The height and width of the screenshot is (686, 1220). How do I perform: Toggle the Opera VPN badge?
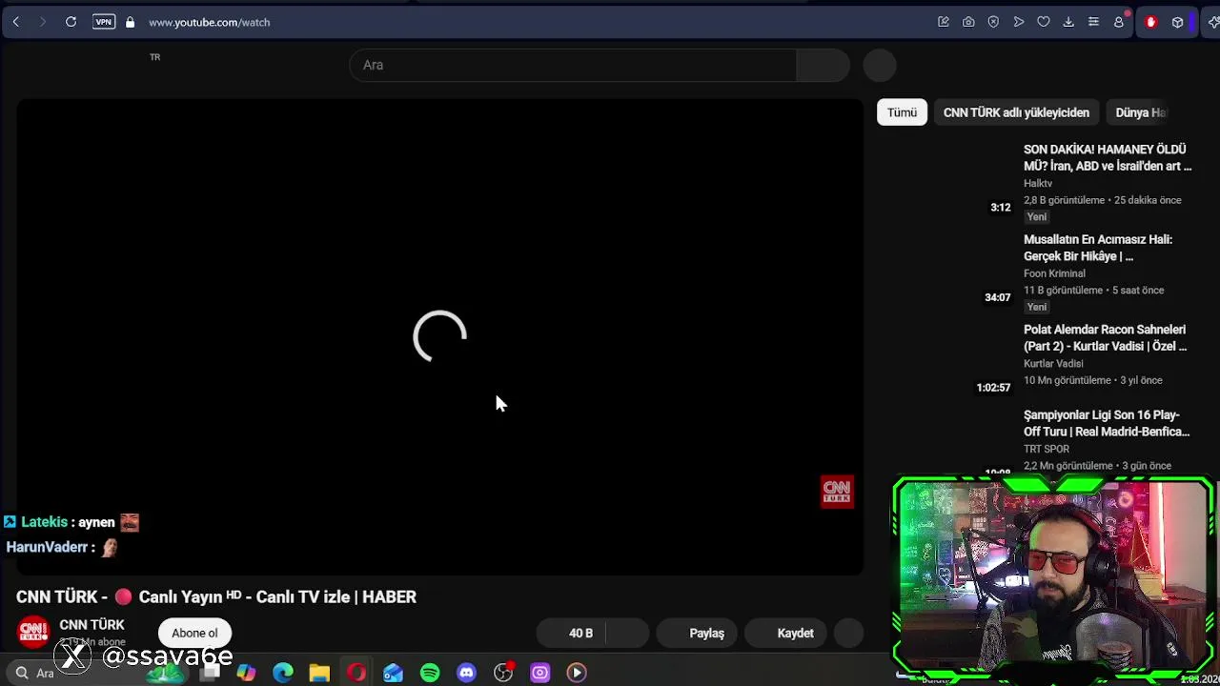point(104,22)
